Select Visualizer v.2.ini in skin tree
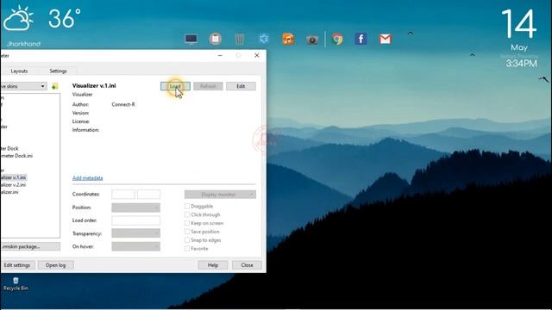Image resolution: width=552 pixels, height=310 pixels. point(13,185)
